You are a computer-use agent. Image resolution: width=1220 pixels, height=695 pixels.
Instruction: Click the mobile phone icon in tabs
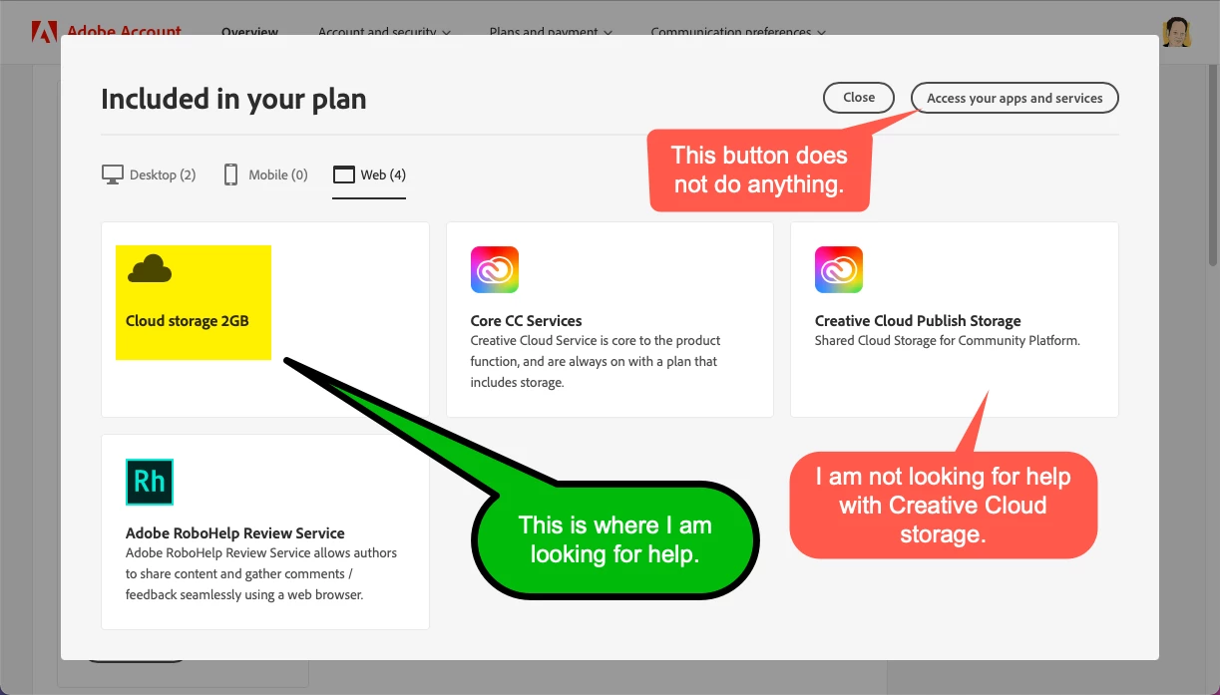(230, 175)
